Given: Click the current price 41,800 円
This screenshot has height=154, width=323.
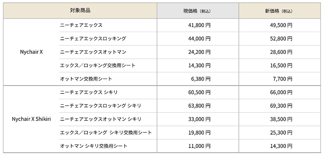Looking at the screenshot, I should coord(199,25).
